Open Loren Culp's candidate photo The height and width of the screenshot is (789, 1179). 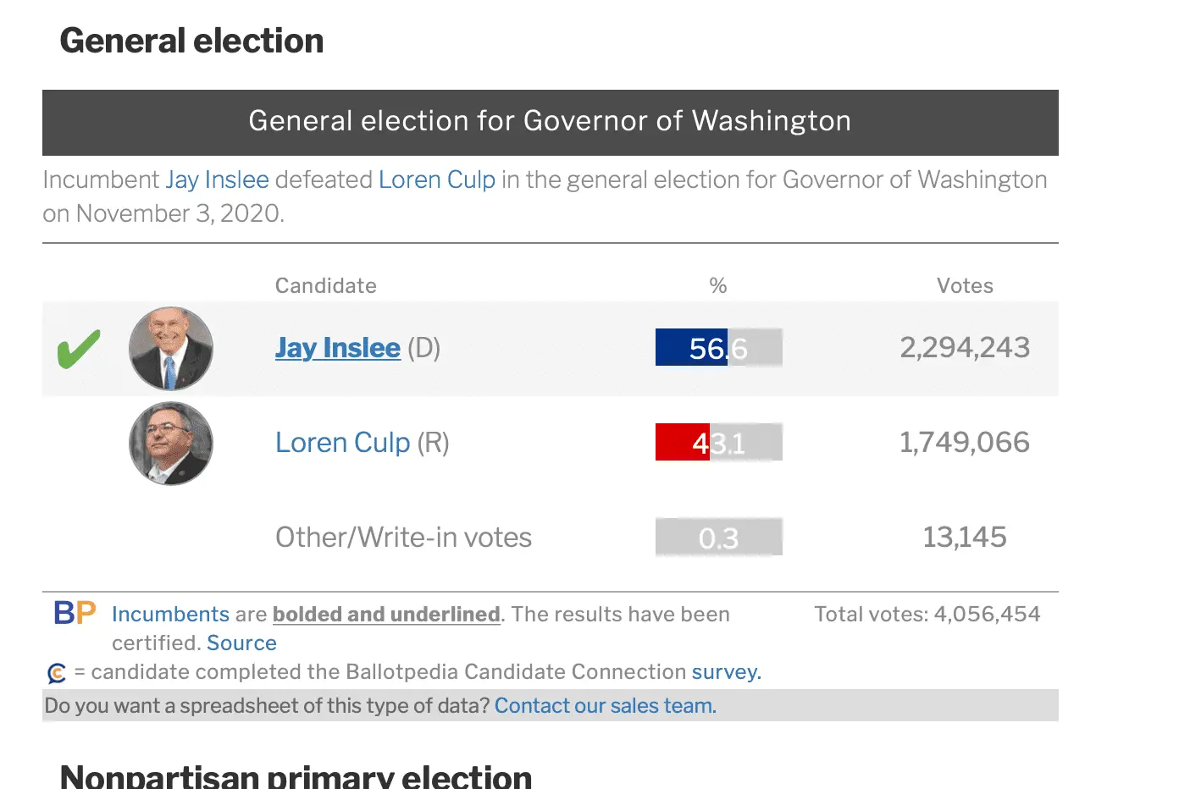pos(171,443)
